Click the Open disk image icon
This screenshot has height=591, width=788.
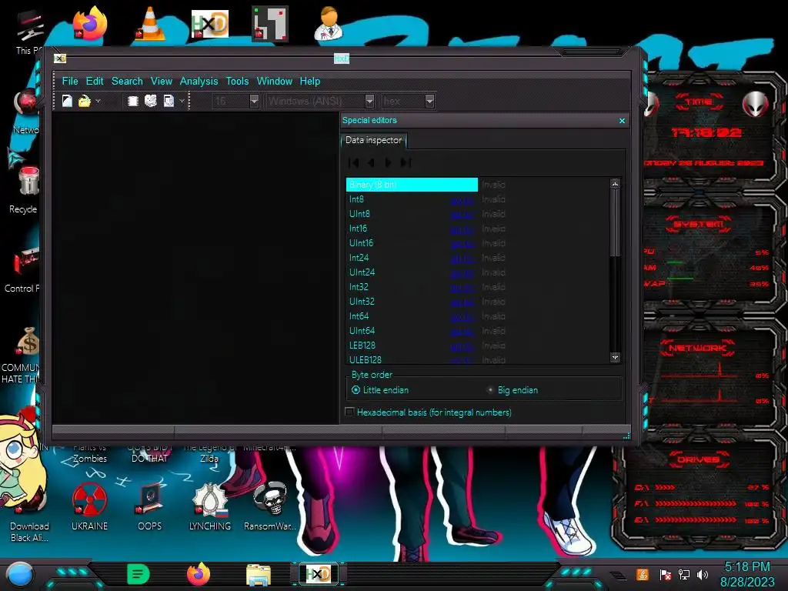pos(169,101)
